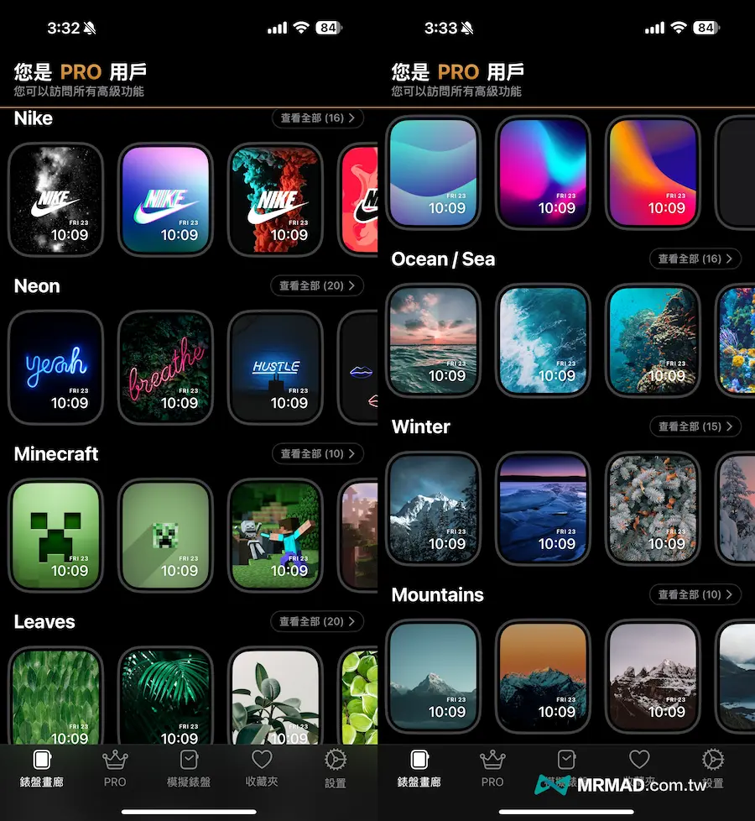Viewport: 755px width, 821px height.
Task: Pick the Nike colorful smoke watch face
Action: pyautogui.click(x=275, y=199)
